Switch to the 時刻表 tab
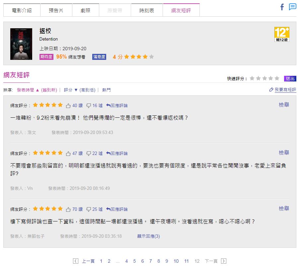Viewport: 299px width, 267px height. [147, 10]
